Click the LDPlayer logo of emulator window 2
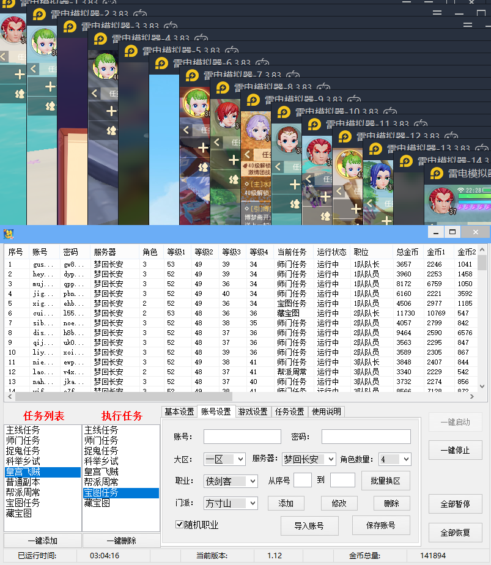491x565 pixels. pos(39,15)
